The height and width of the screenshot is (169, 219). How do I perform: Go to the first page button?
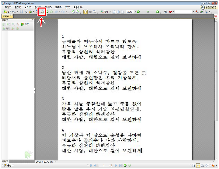click(91, 166)
